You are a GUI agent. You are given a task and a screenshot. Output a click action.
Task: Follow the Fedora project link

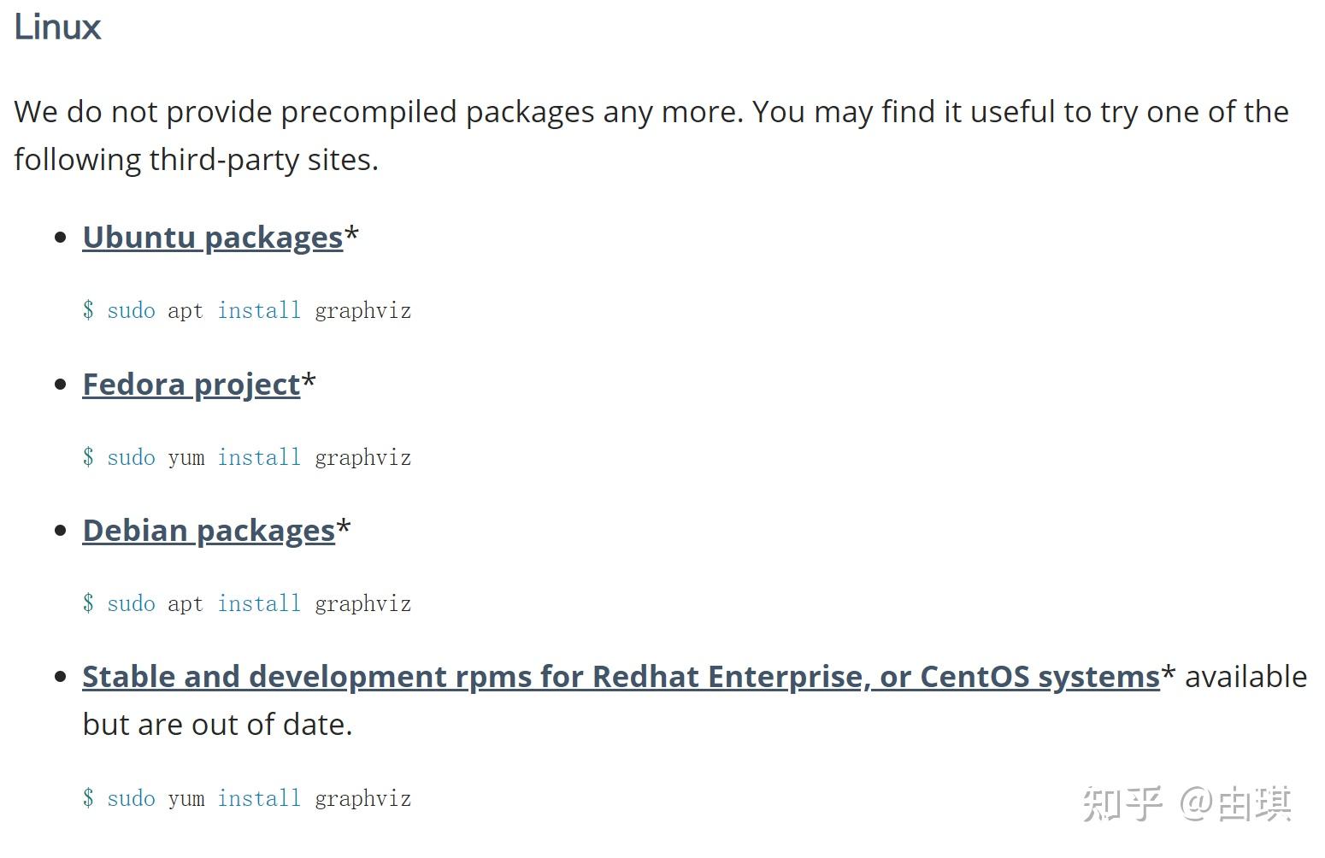point(191,385)
